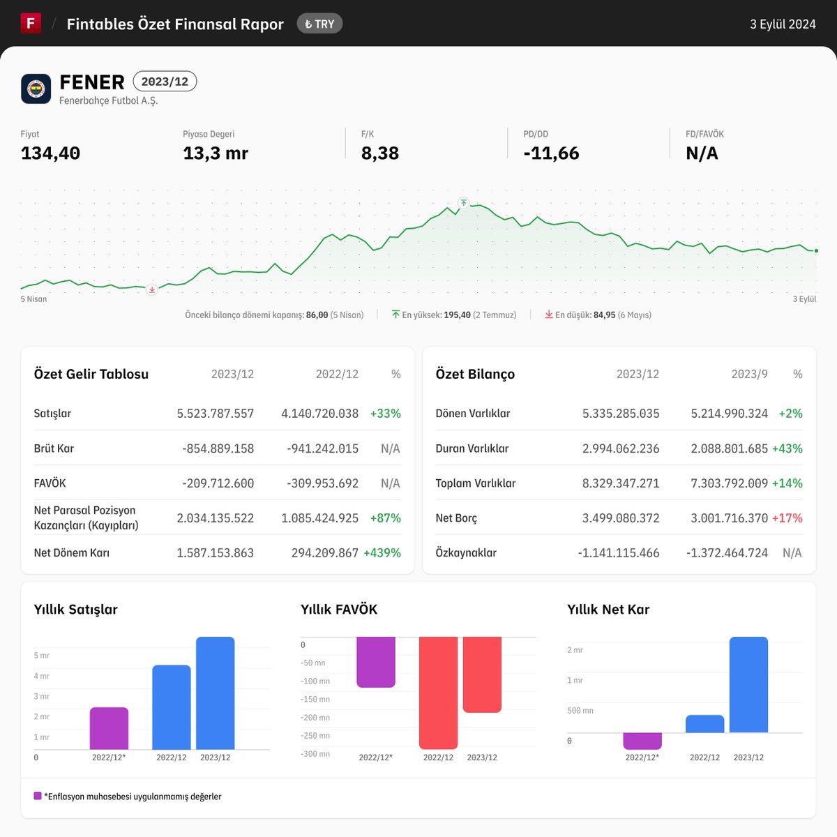Click Satışlar 2023/12 value 5.523.787.557
Image resolution: width=837 pixels, height=837 pixels.
[216, 413]
